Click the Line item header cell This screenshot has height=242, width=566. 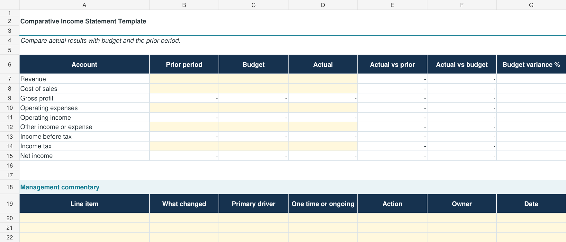tap(84, 204)
